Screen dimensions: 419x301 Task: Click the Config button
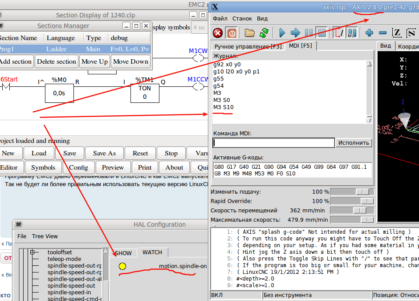[78, 167]
